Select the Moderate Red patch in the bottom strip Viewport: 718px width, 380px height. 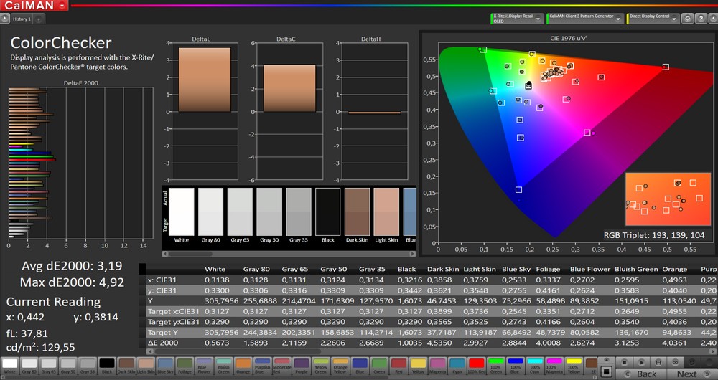(x=282, y=366)
